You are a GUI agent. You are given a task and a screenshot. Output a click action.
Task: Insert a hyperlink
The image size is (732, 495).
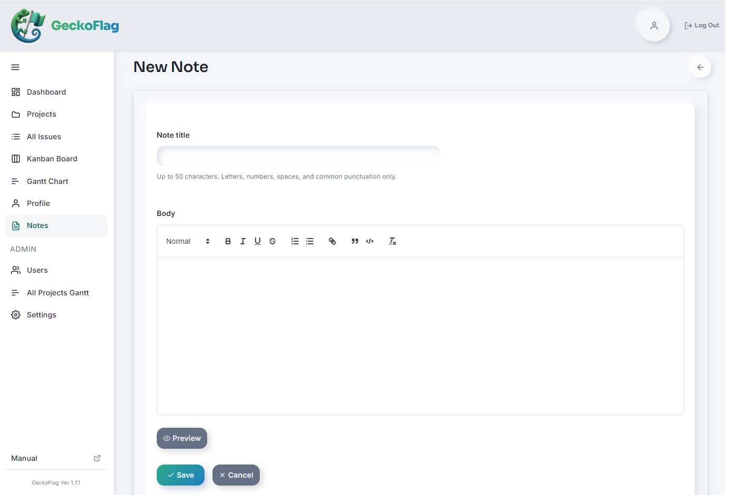(x=332, y=241)
